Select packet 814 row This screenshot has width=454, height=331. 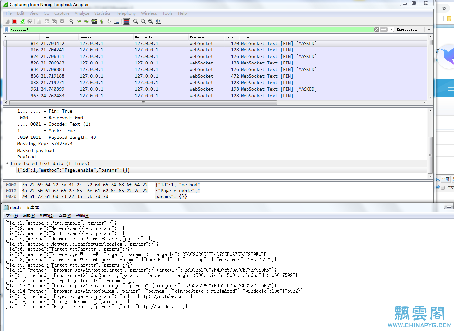[215, 43]
